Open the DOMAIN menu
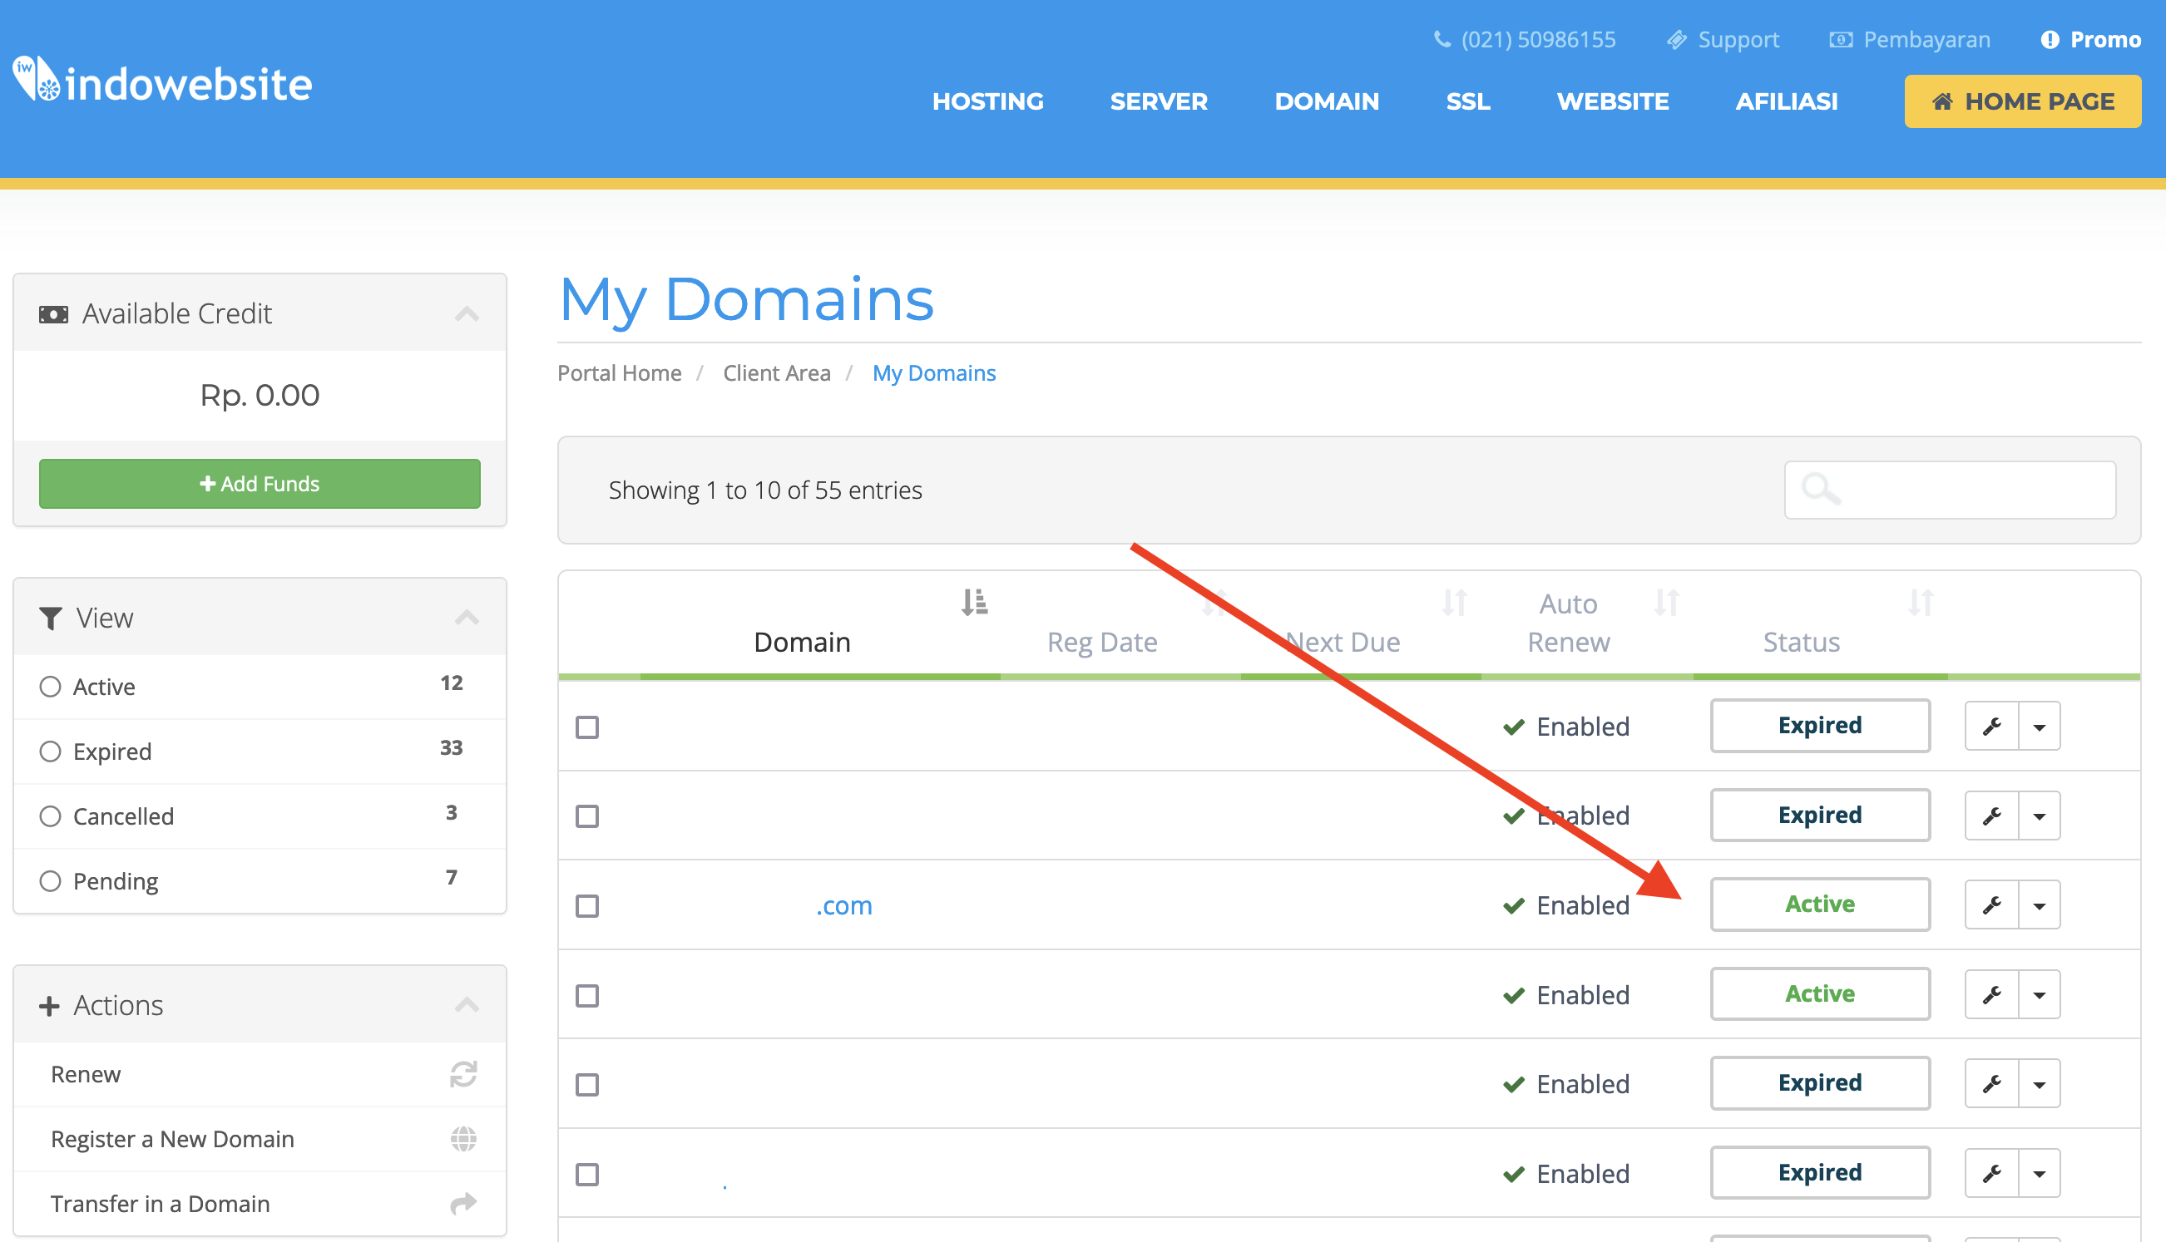Image resolution: width=2166 pixels, height=1242 pixels. pyautogui.click(x=1326, y=101)
